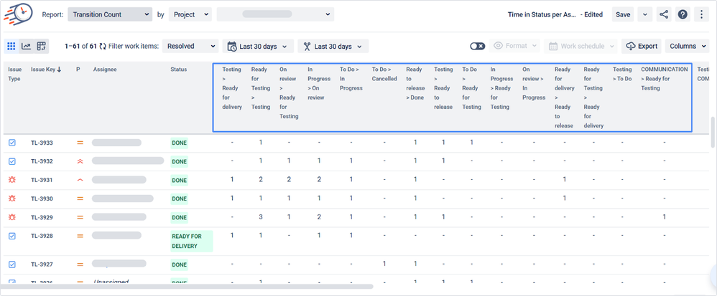Open the Resolved filter dropdown
This screenshot has width=717, height=296.
(190, 47)
